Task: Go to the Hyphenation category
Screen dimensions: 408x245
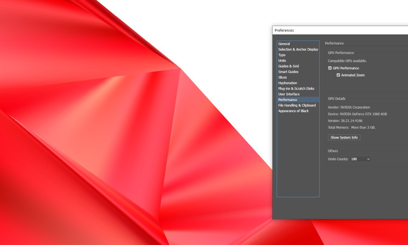Action: [x=298, y=83]
